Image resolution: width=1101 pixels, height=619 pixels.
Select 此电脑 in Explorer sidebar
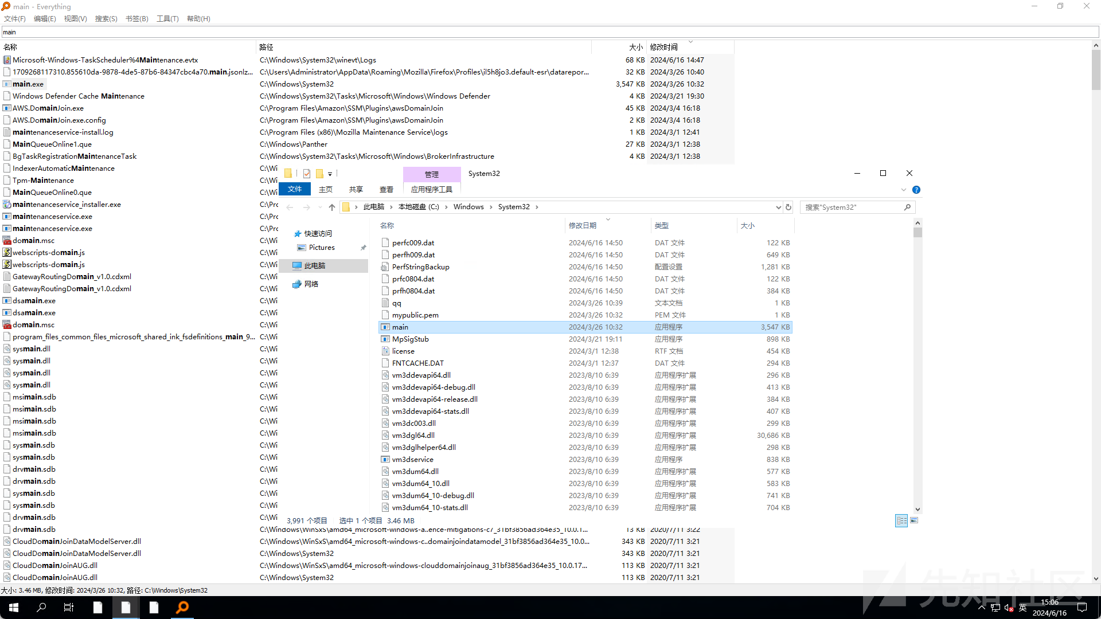click(324, 266)
